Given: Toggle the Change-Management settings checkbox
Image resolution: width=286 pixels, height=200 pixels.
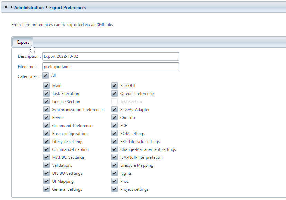Looking at the screenshot, I should coord(114,149).
